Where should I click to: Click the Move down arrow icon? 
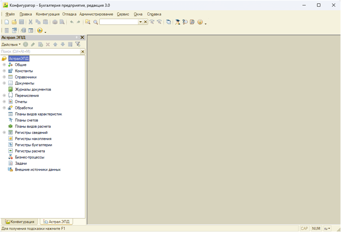pos(63,45)
